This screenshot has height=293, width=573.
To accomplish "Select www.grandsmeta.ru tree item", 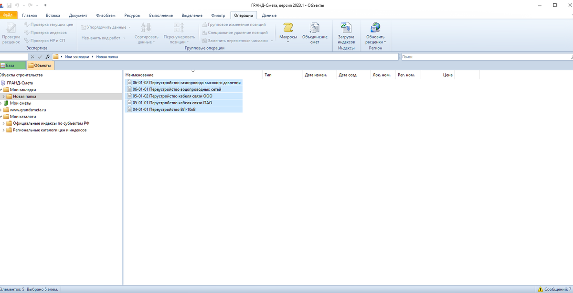I will click(28, 109).
